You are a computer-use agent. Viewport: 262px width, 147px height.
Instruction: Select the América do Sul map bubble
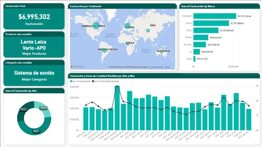coord(105,50)
